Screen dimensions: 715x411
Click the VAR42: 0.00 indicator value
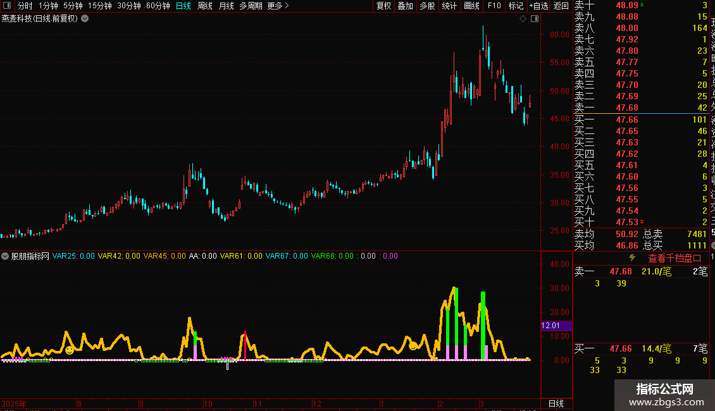click(x=119, y=256)
